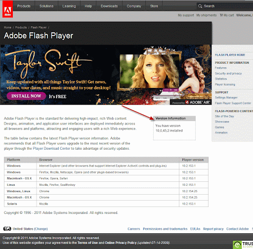Viewport: 253px width, 249px height.
Task: Click the My cart shopping cart icon
Action: 221,15
